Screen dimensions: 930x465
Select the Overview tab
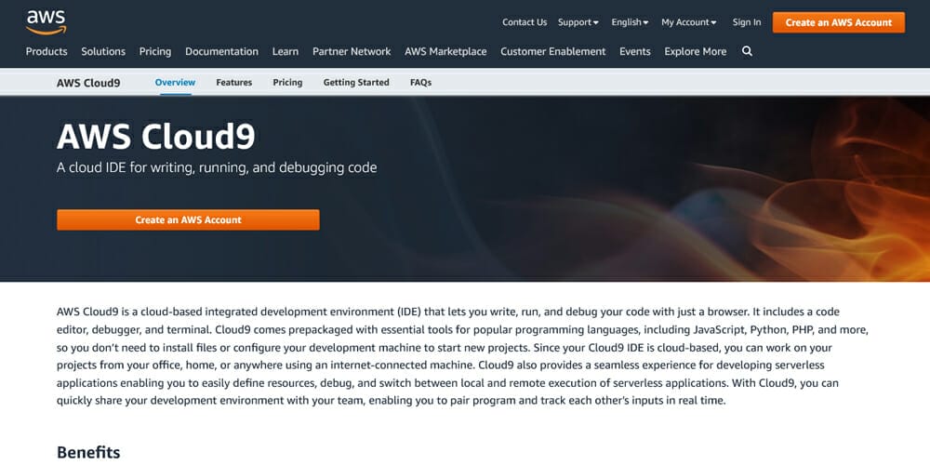pyautogui.click(x=175, y=83)
